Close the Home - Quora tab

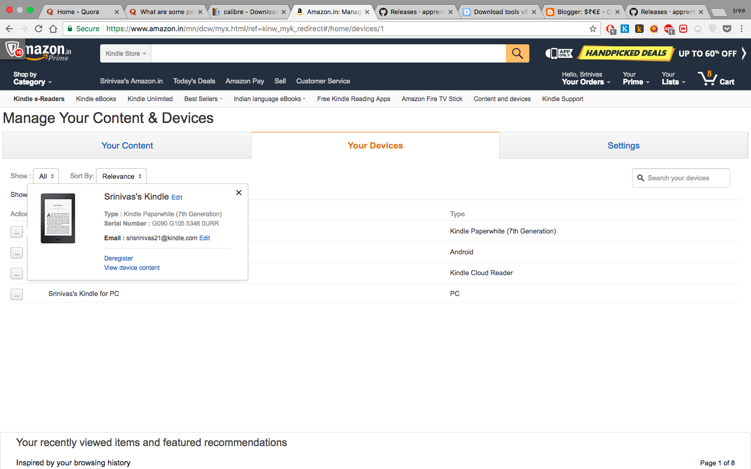click(117, 12)
